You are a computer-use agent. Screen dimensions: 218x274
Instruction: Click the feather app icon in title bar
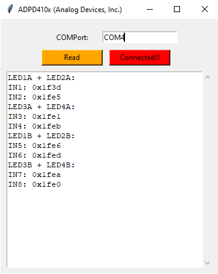point(10,9)
